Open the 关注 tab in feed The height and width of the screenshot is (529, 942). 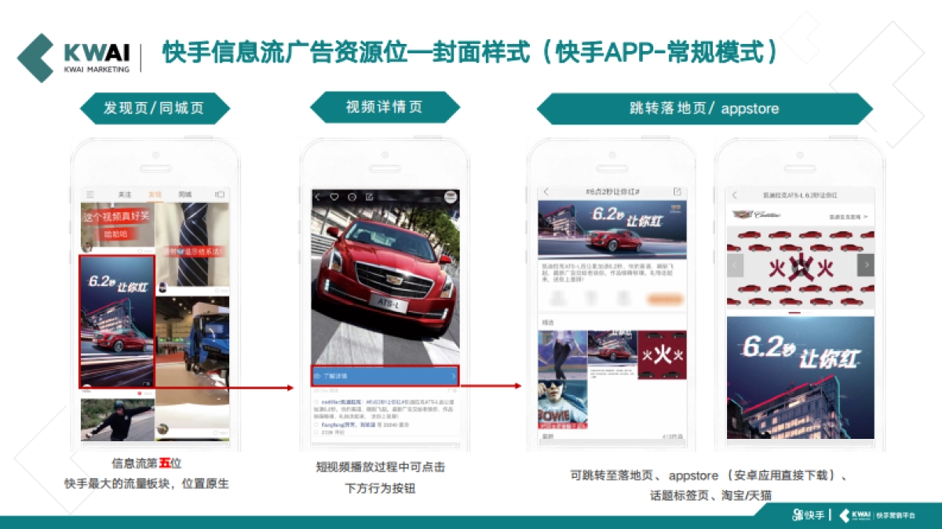coord(125,194)
